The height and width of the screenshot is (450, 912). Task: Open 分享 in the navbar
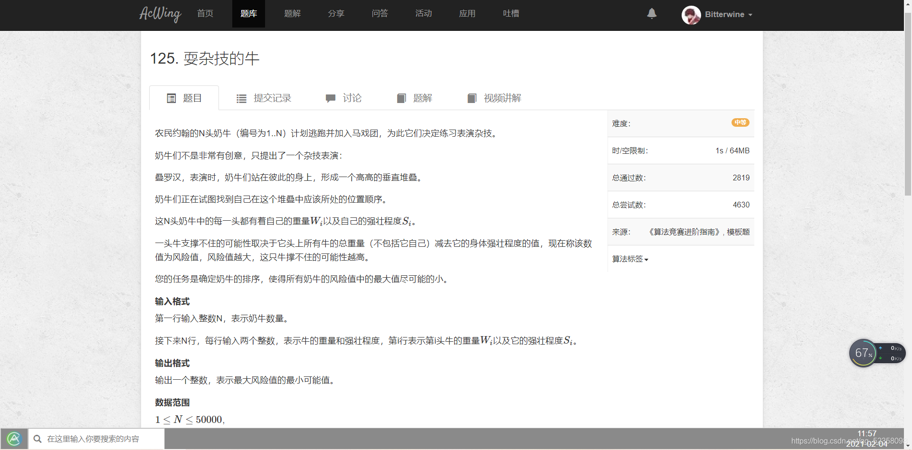click(336, 14)
